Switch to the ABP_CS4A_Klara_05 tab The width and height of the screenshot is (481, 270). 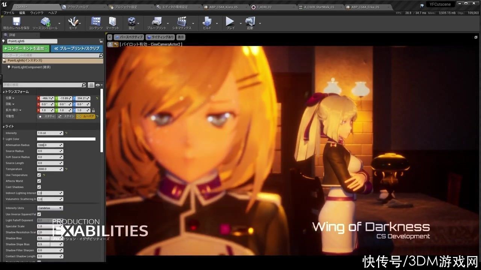click(225, 7)
